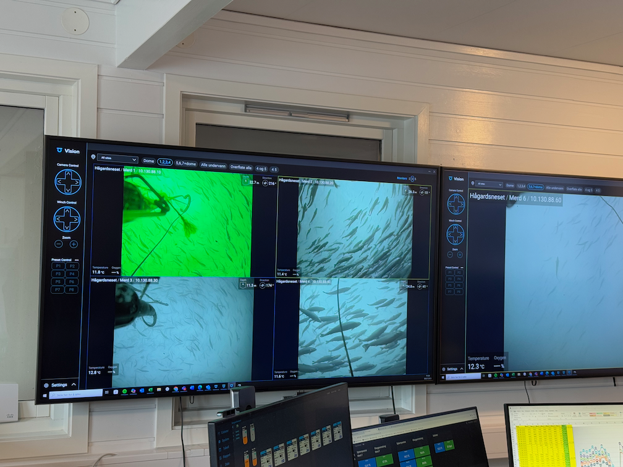623x467 pixels.
Task: Click the location pin icon on left monitor
Action: pos(93,157)
